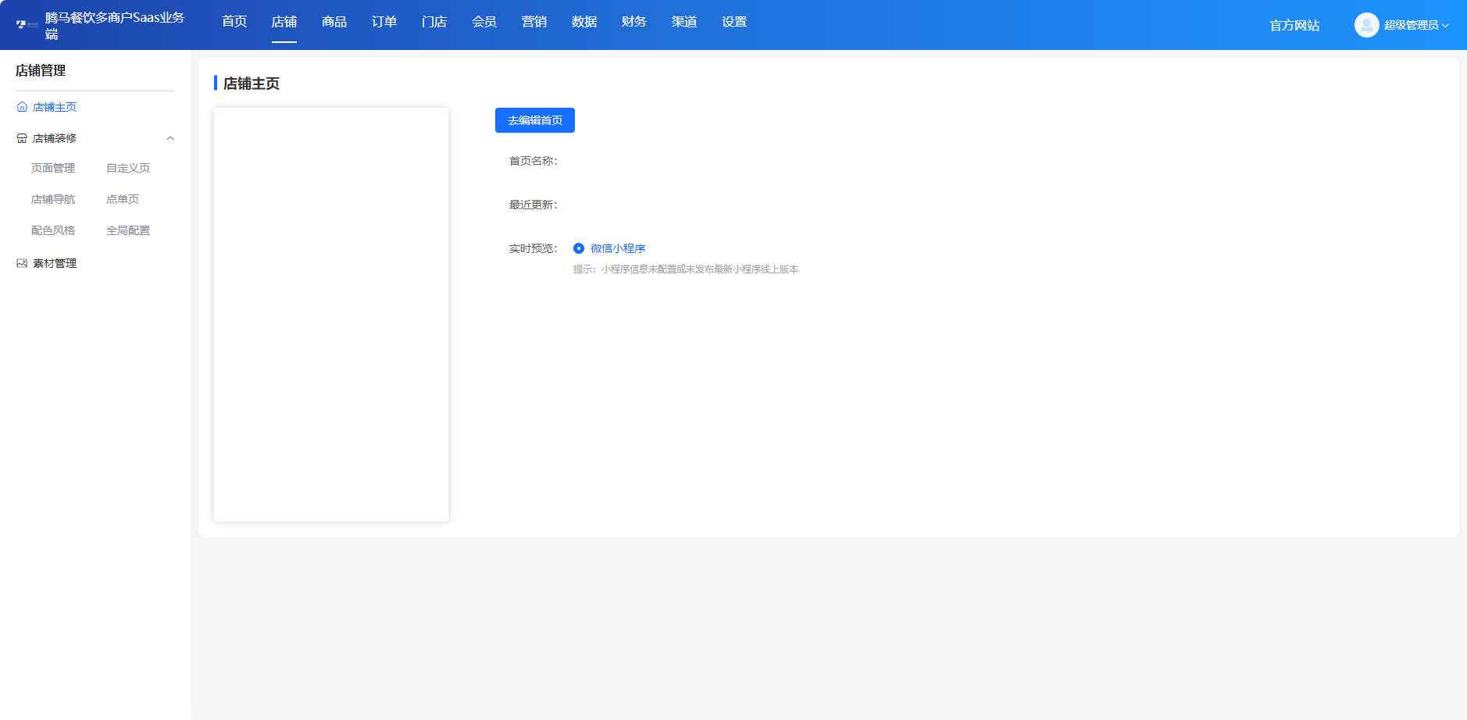Screen dimensions: 1467x720
Task: Select the 微信小程序 preview option
Action: (x=579, y=248)
